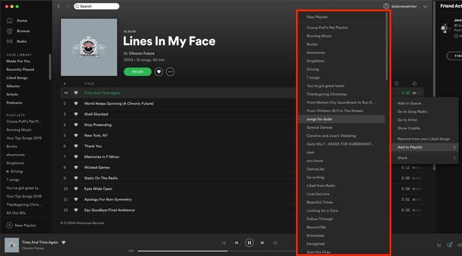Click the heart to save the album
The height and width of the screenshot is (256, 462).
click(x=159, y=72)
